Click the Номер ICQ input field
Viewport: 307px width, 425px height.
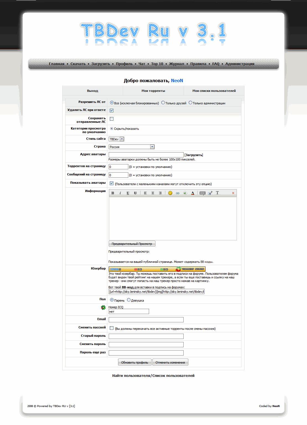pos(129,312)
